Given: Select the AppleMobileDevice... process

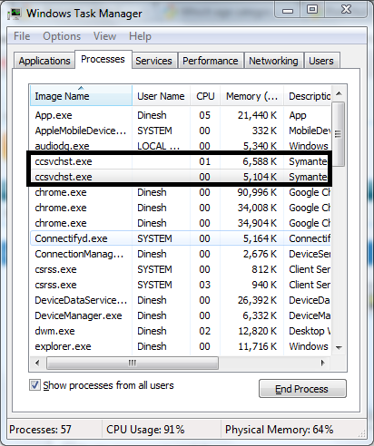Looking at the screenshot, I should [181, 131].
